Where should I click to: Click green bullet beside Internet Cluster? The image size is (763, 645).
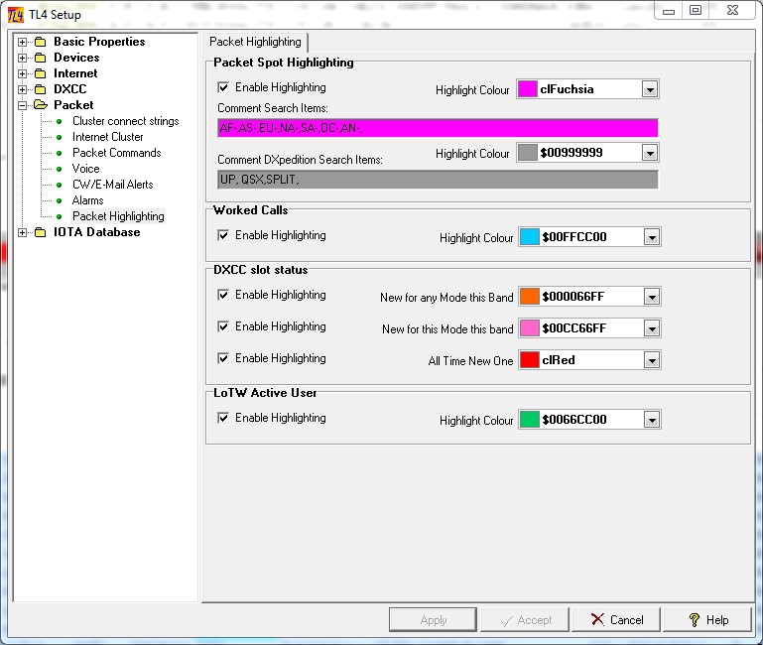click(60, 137)
